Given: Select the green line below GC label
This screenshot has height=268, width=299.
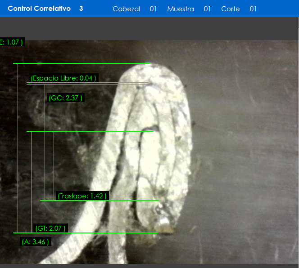Looking at the screenshot, I should point(90,131).
